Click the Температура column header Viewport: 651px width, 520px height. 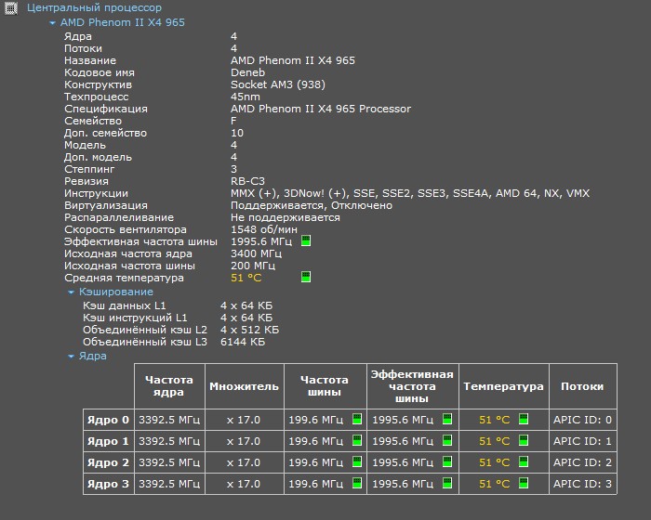coord(504,386)
